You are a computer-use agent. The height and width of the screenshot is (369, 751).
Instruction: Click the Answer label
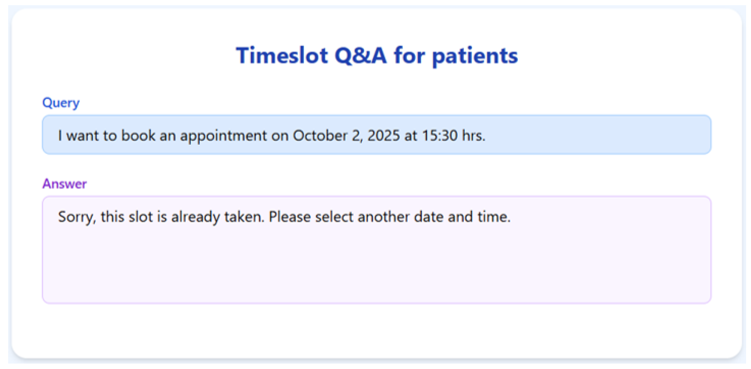point(64,184)
